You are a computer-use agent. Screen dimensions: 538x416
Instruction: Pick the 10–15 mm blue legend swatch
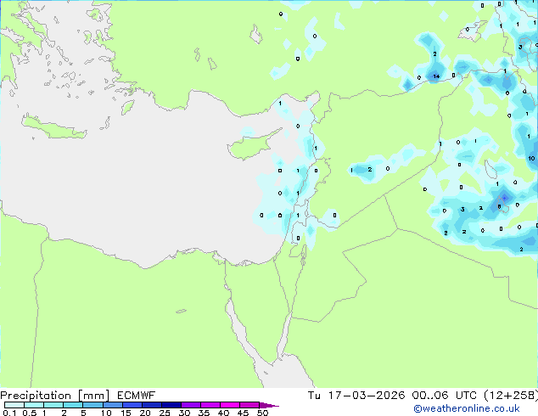point(112,405)
